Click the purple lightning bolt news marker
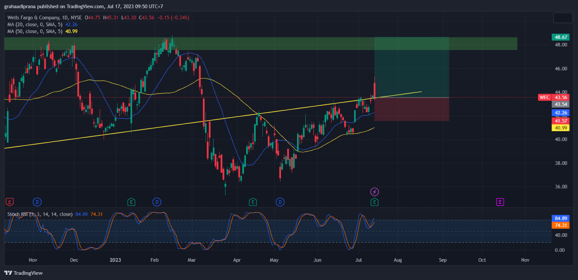Image resolution: width=578 pixels, height=280 pixels. pos(375,192)
